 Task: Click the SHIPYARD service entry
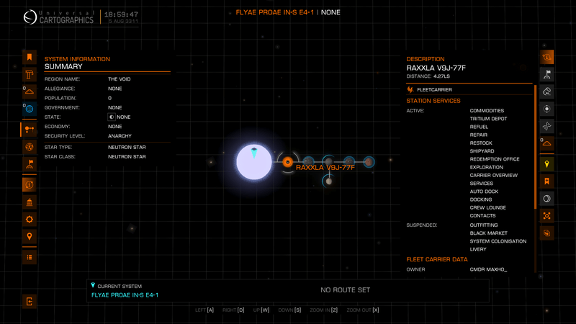point(482,151)
